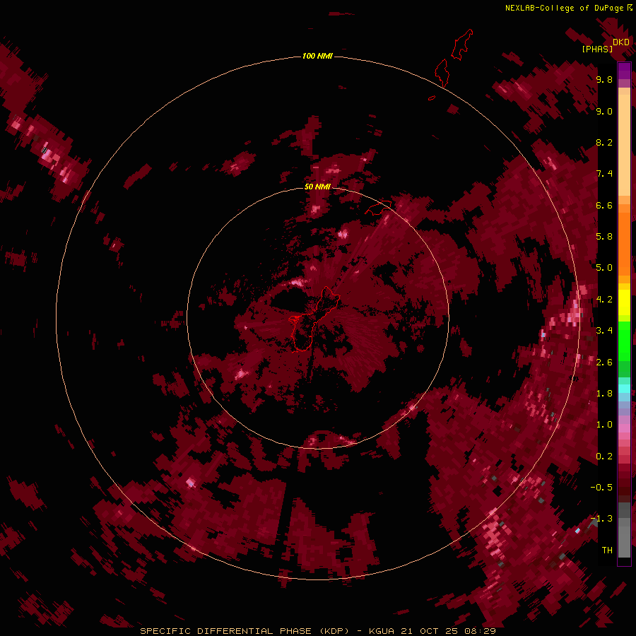Click the 100 NMI range ring label
This screenshot has height=636, width=636.
pos(317,56)
